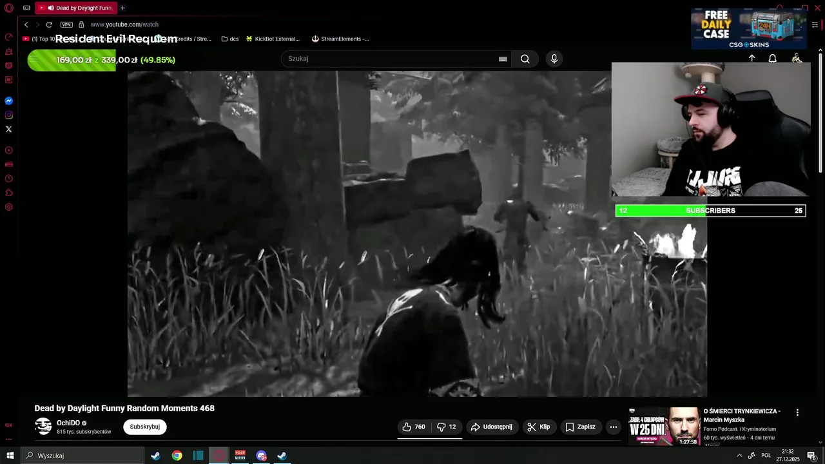
Task: Click the Subskrybuj button
Action: coord(145,427)
